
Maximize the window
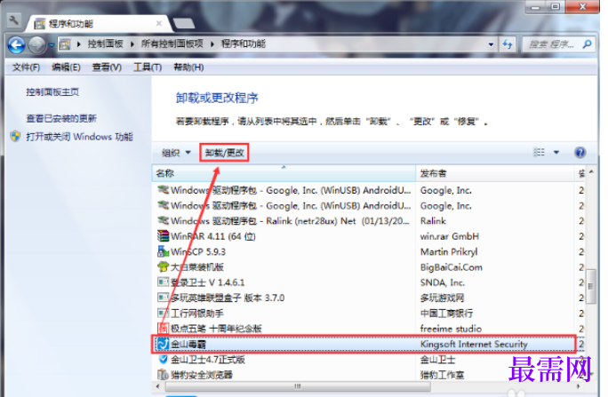[556, 6]
